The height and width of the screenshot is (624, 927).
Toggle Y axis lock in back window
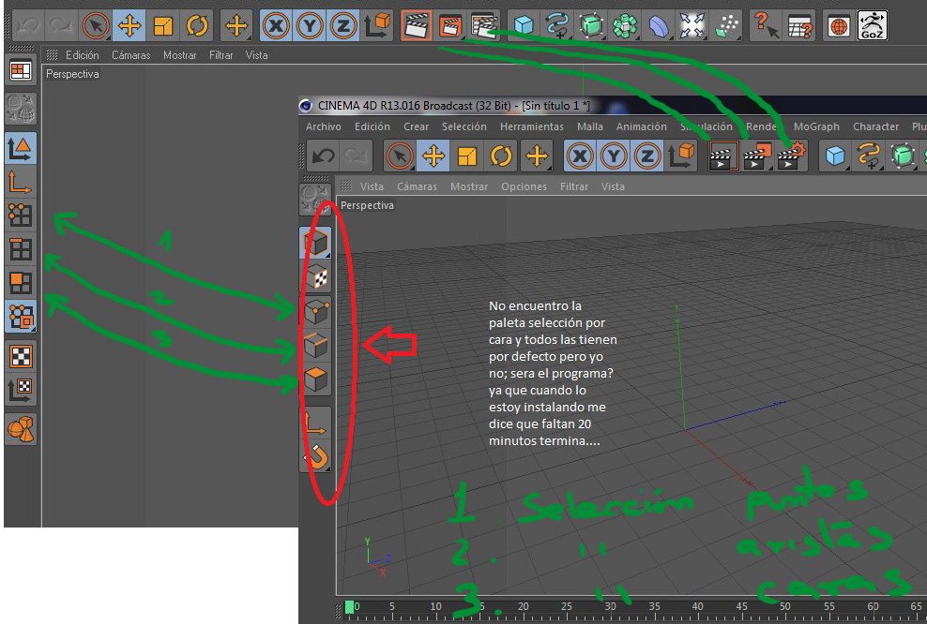click(x=310, y=26)
